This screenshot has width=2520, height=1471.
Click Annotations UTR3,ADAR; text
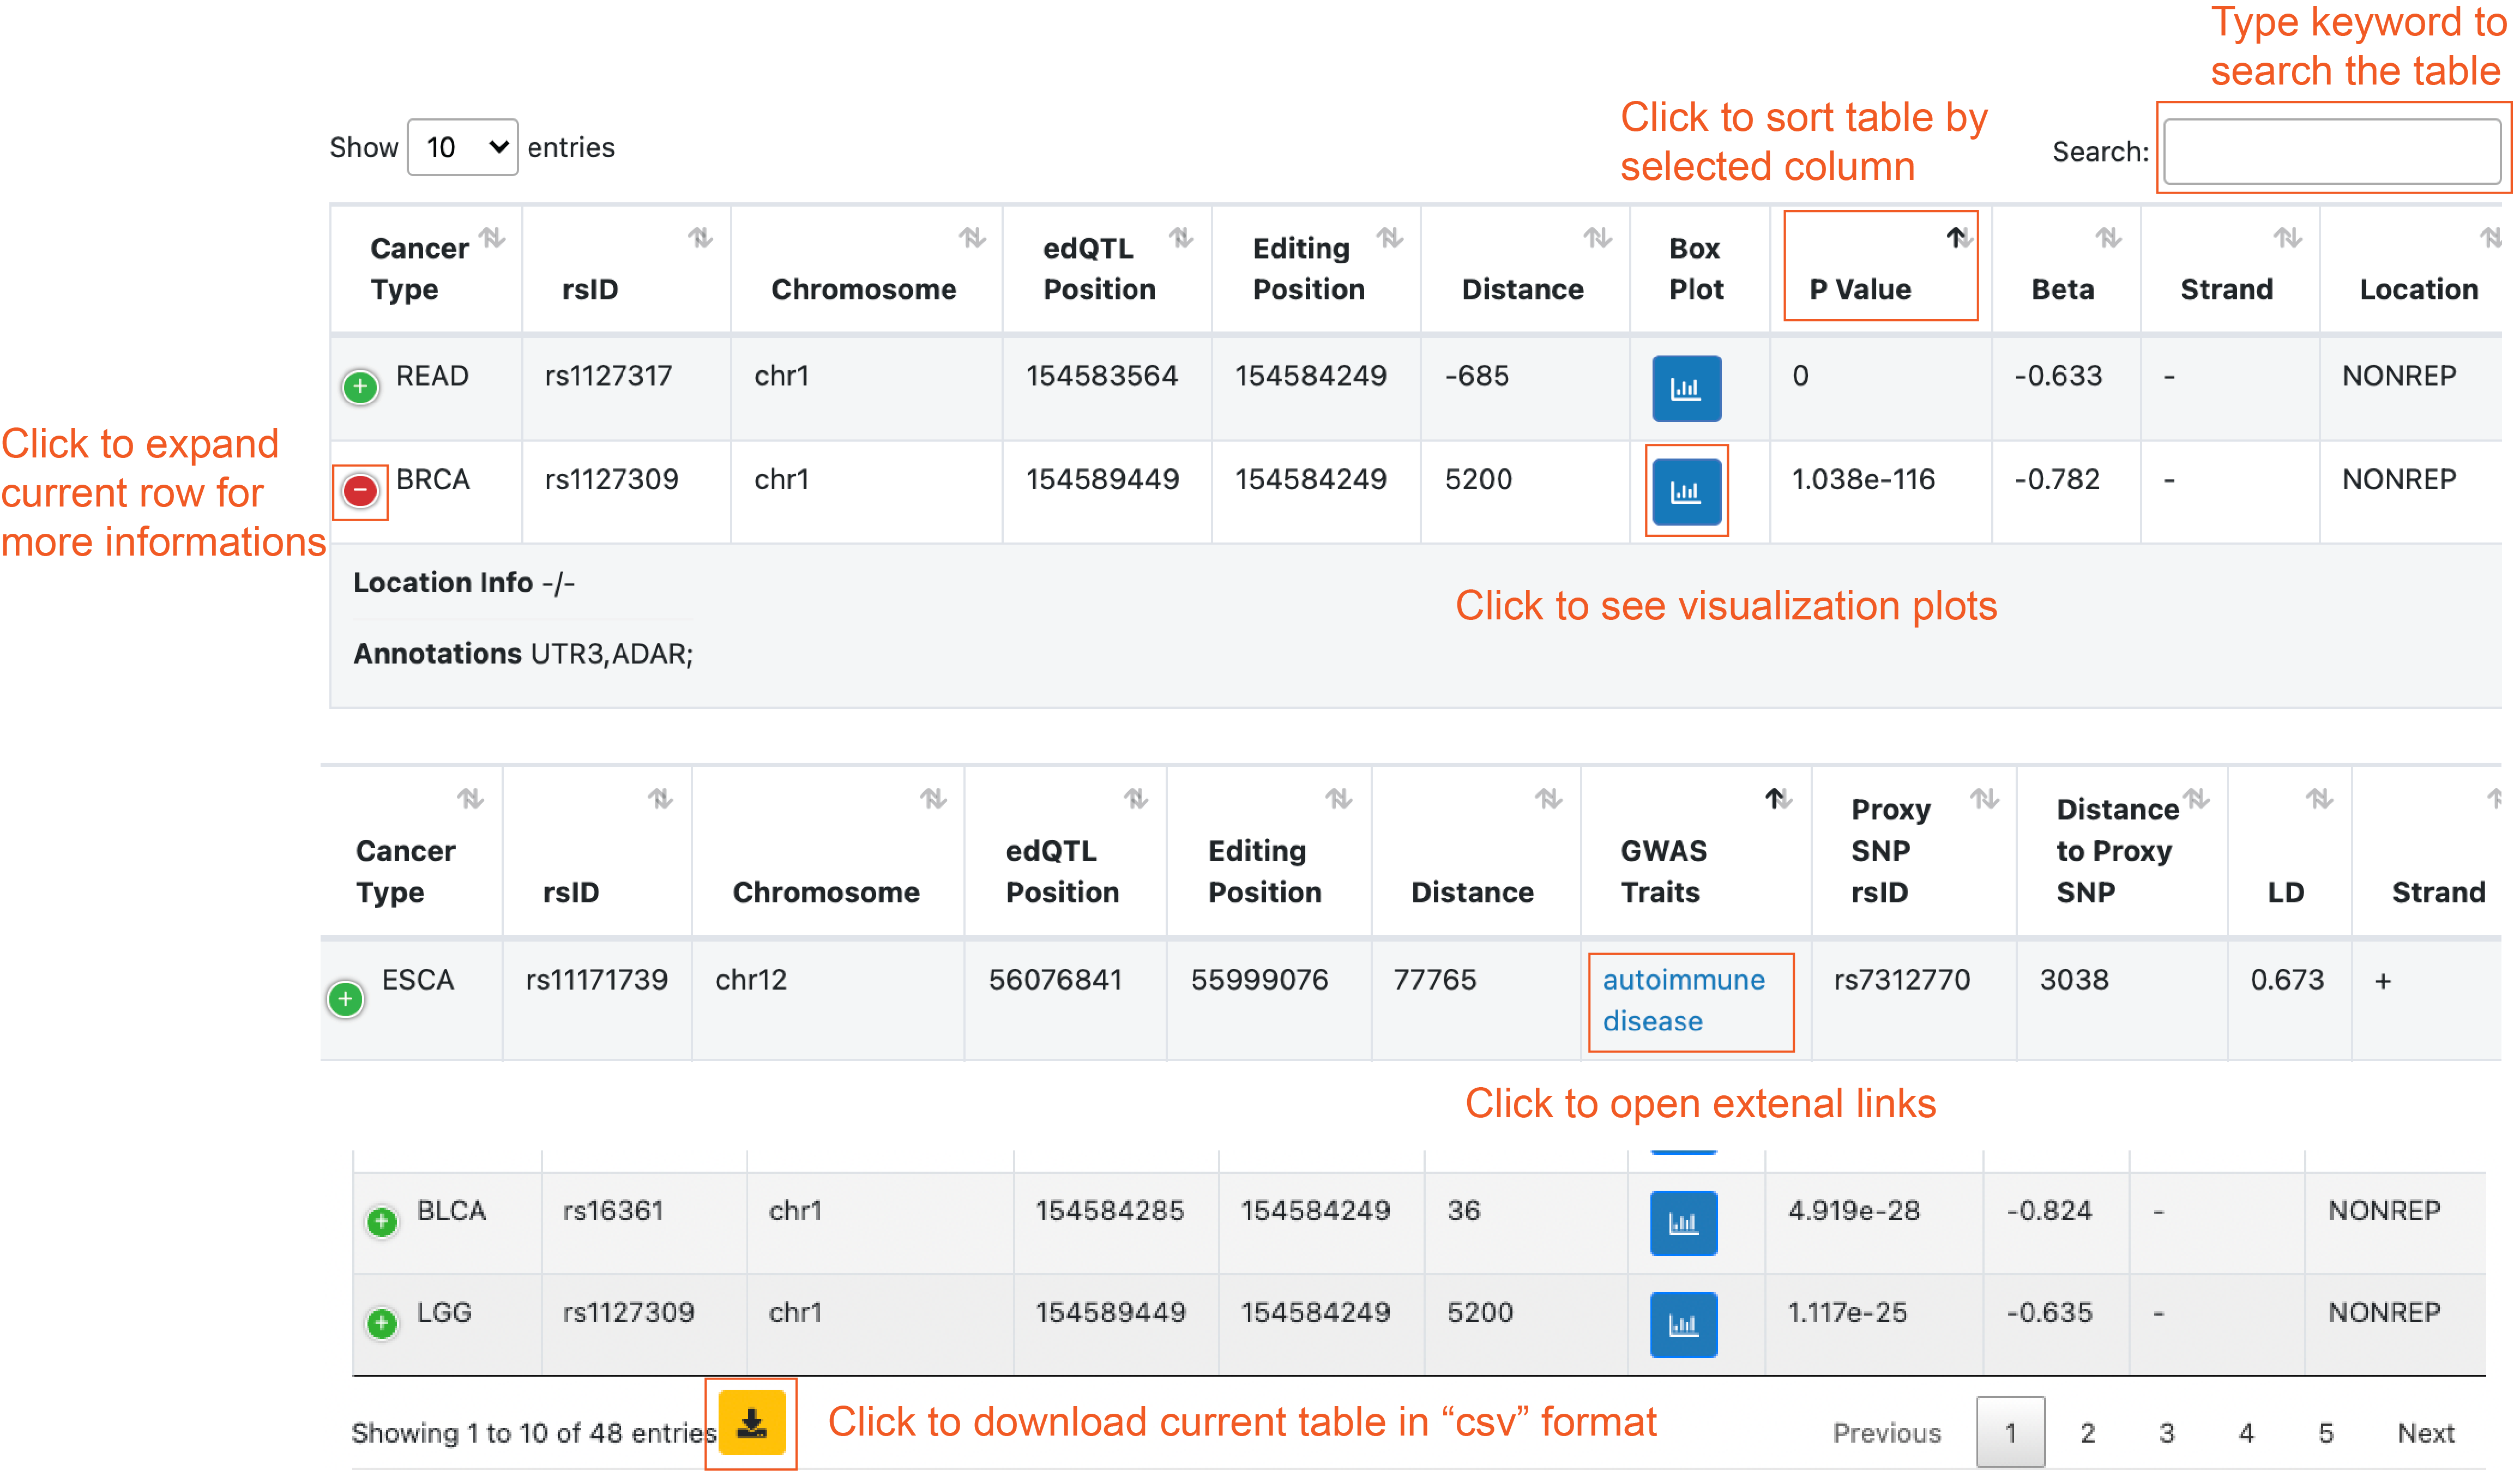(523, 653)
